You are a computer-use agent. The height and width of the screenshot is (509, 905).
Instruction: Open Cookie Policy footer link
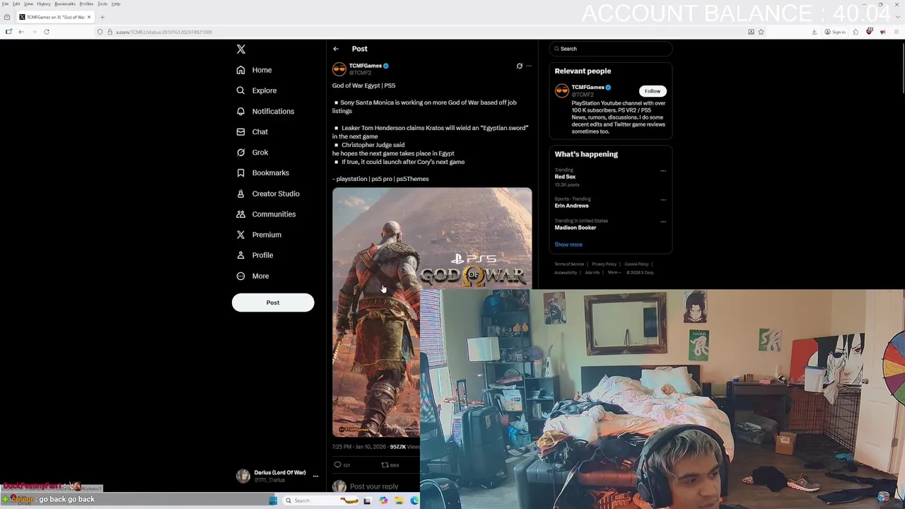pyautogui.click(x=636, y=264)
